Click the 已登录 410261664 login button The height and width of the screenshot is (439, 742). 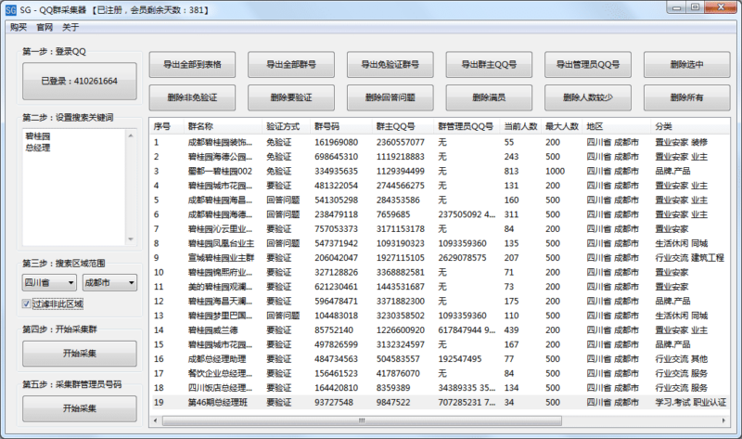pos(79,82)
